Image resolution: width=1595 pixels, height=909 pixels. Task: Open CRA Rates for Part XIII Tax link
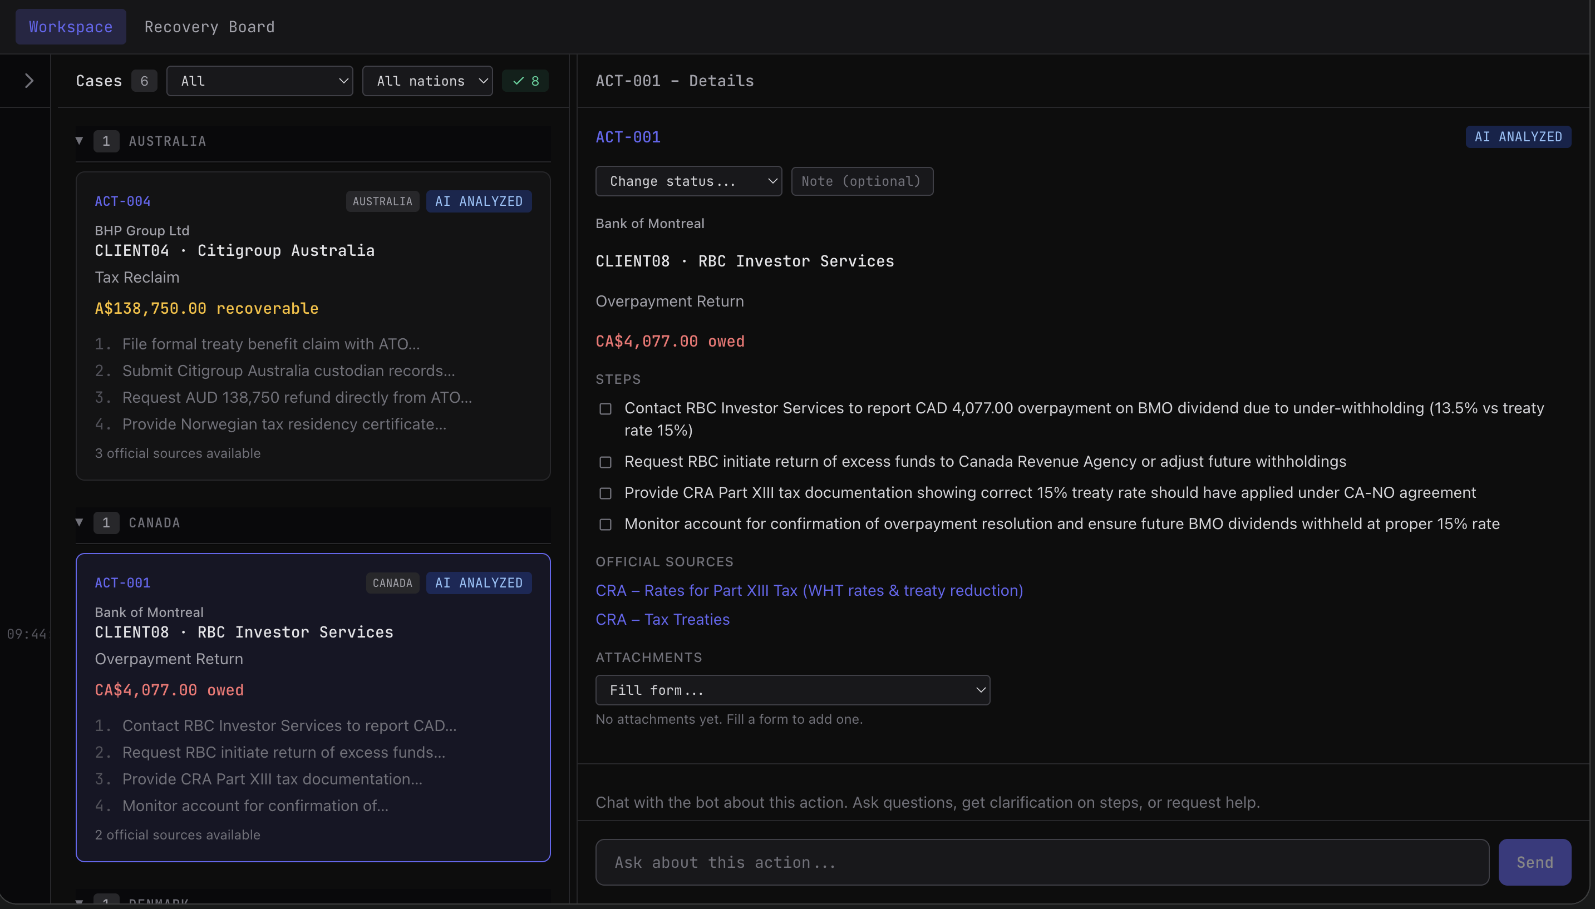(x=809, y=590)
